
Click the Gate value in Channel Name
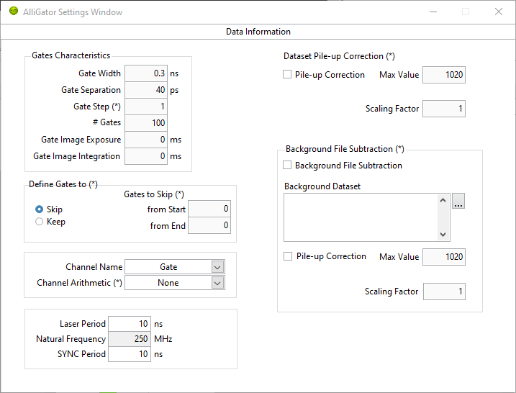tap(168, 267)
